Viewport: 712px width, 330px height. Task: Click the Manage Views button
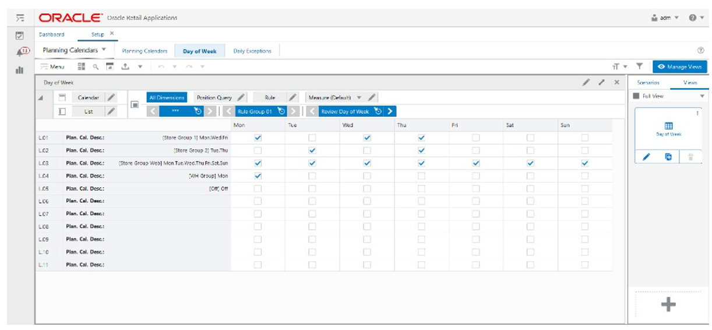(679, 66)
